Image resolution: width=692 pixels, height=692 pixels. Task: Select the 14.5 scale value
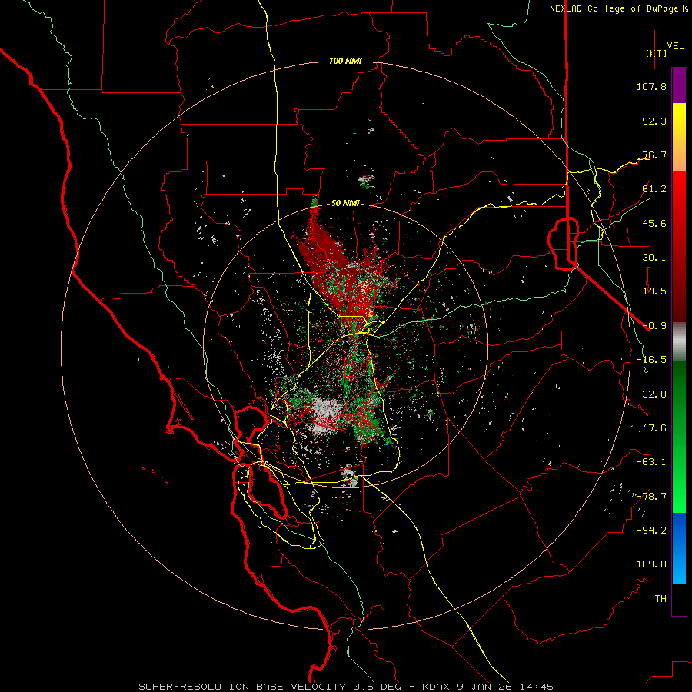[x=654, y=291]
